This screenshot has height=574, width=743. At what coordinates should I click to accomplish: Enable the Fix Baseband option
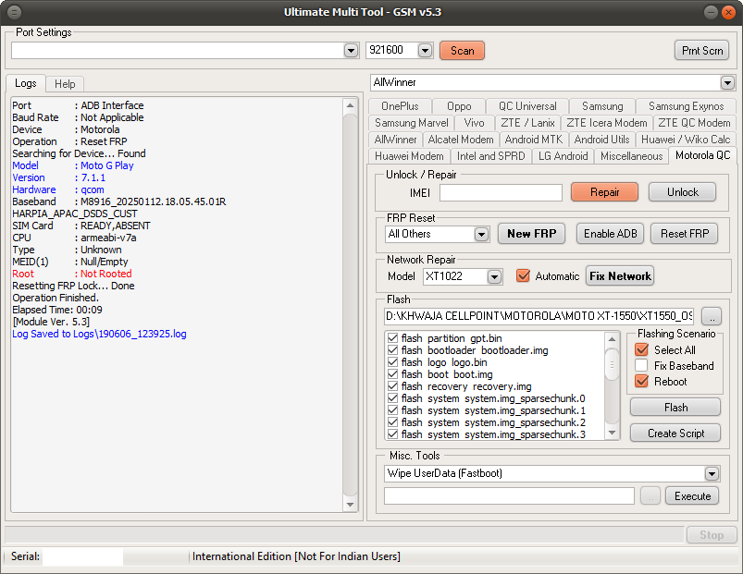641,365
